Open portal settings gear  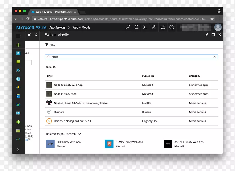pos(154,27)
